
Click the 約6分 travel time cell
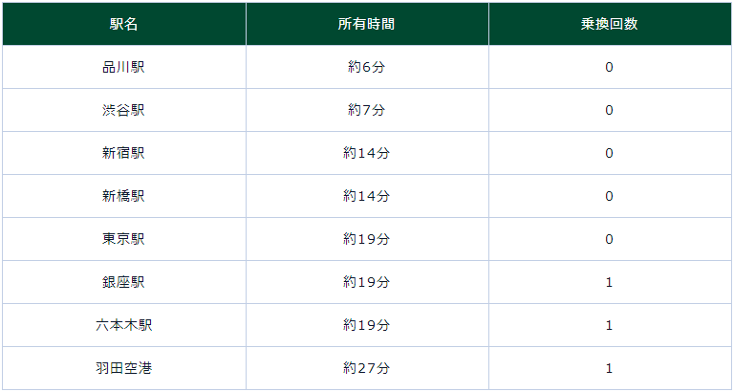[367, 67]
